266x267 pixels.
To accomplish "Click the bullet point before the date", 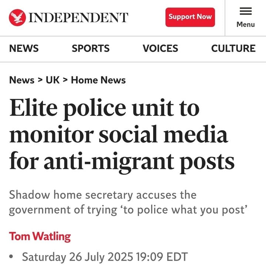I will [x=11, y=257].
